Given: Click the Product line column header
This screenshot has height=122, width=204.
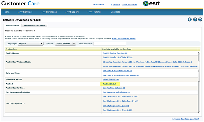Looking at the screenshot, I should pos(53,49).
